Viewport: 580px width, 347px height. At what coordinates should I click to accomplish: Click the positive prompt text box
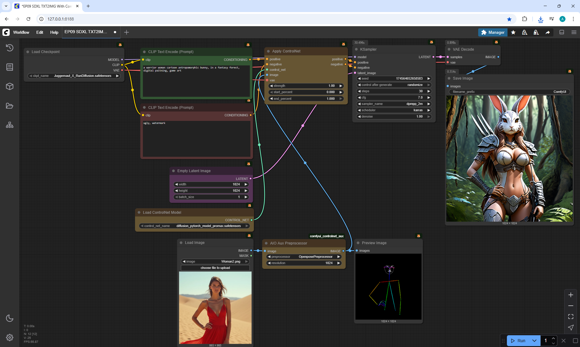(x=196, y=81)
